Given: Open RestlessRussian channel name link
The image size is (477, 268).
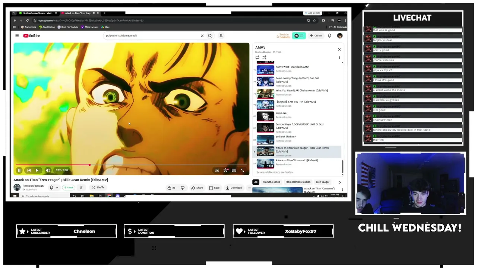Looking at the screenshot, I should 33,186.
